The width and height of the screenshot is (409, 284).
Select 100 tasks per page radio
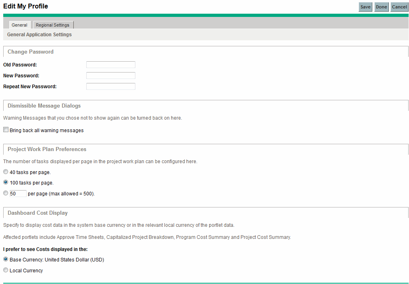click(6, 182)
